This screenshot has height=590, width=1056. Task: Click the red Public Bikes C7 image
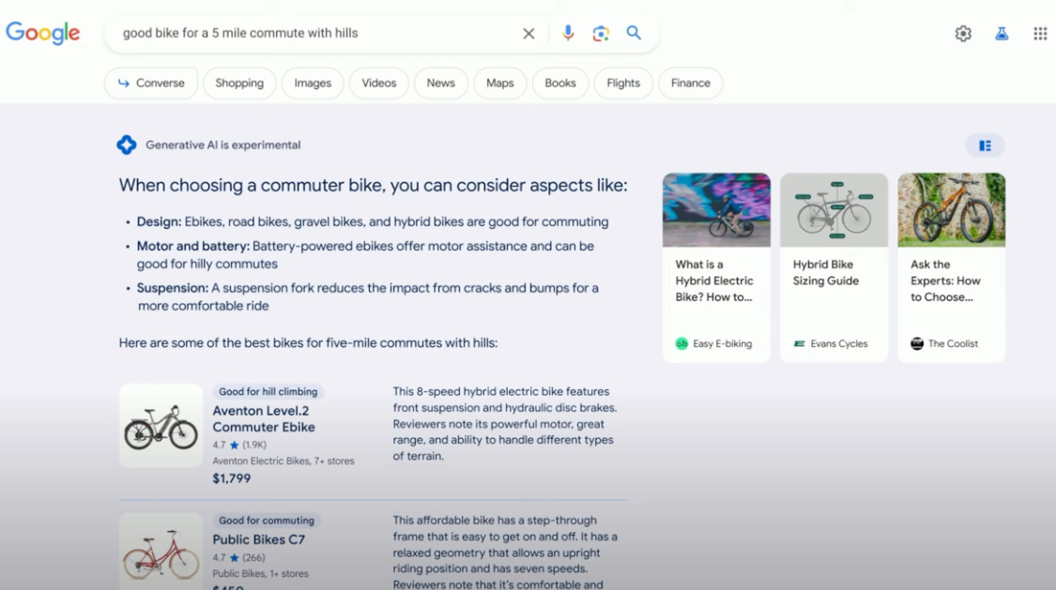point(161,552)
